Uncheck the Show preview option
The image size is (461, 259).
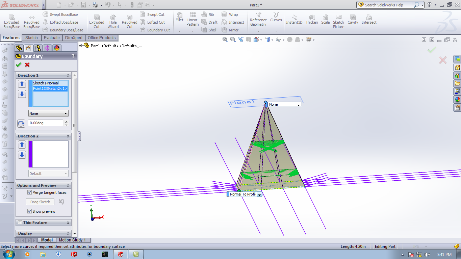pyautogui.click(x=30, y=211)
